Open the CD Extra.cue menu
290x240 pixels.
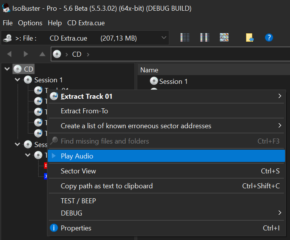point(86,23)
